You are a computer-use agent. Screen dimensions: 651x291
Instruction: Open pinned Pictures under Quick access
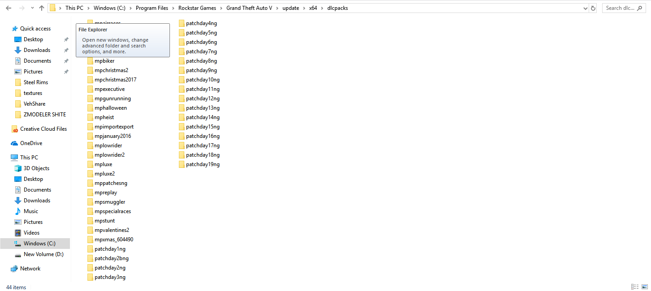click(33, 72)
